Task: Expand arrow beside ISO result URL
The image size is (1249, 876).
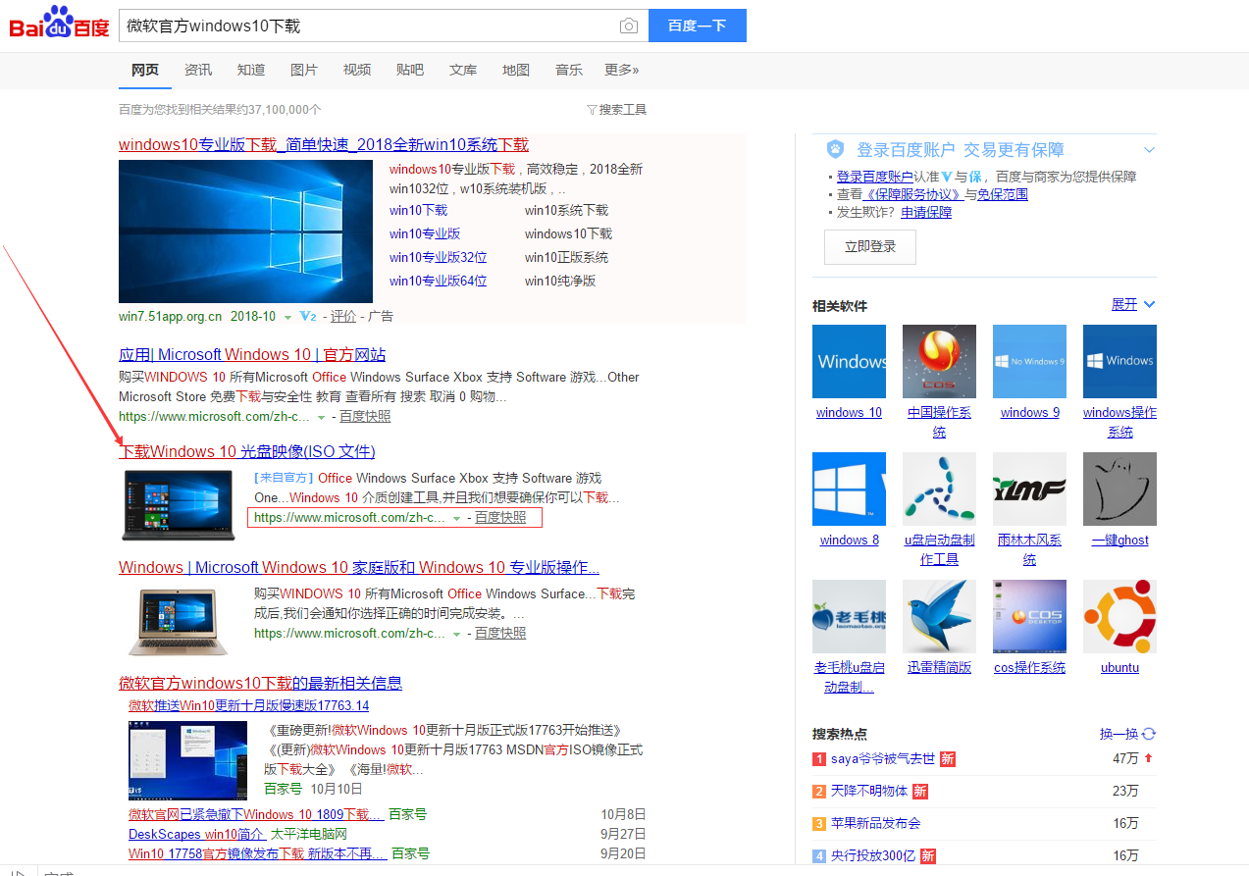Action: [457, 518]
